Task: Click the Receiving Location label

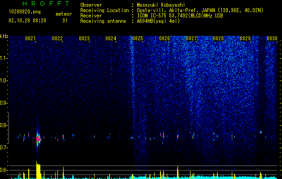Action: click(x=104, y=10)
